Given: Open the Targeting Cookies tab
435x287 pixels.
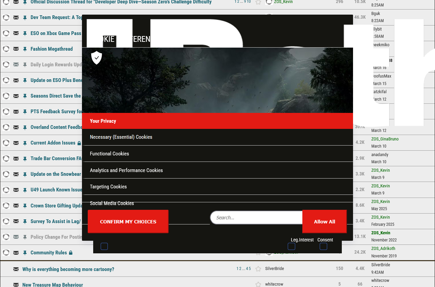Looking at the screenshot, I should coord(217,187).
